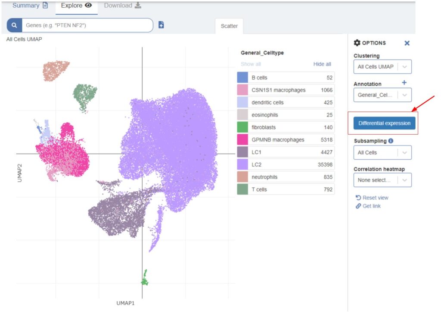Viewport: 441px width, 312px height.
Task: Click the plus icon beside Annotation
Action: coord(404,83)
